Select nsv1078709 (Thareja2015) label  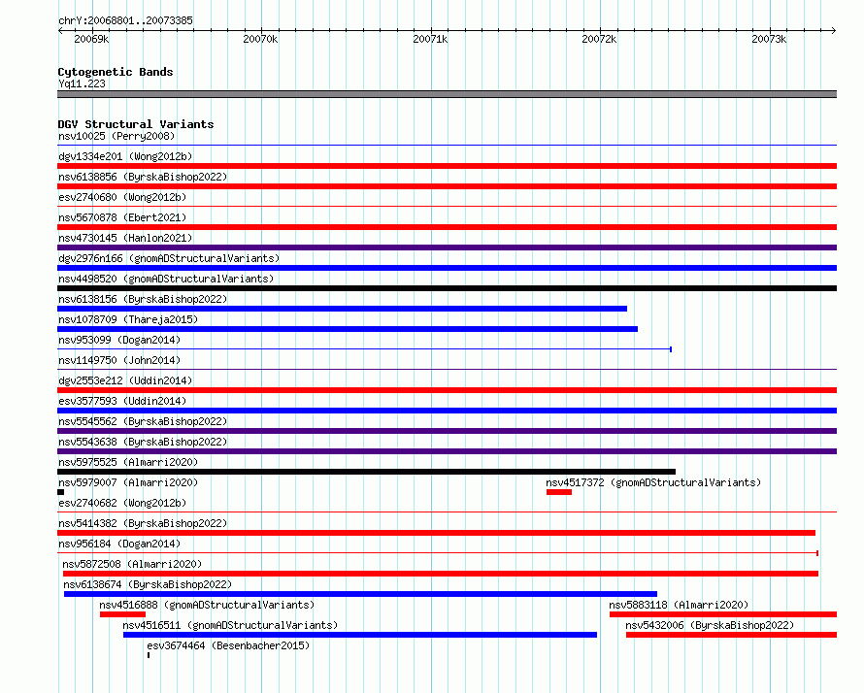(128, 319)
